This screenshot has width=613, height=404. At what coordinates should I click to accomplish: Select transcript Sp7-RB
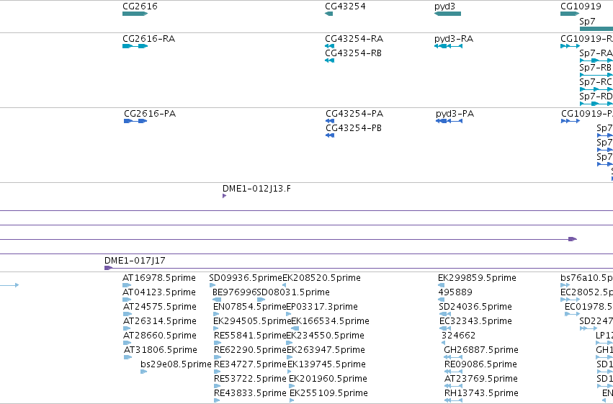pos(596,68)
